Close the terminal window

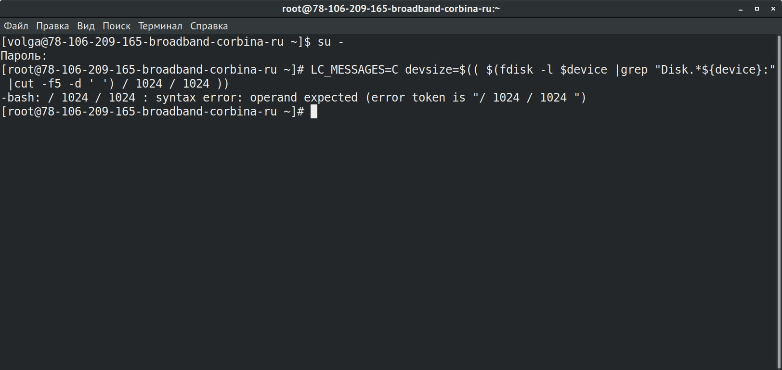coord(773,9)
